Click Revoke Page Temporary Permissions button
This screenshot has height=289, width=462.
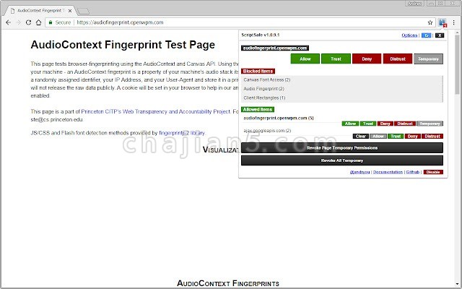pos(341,147)
